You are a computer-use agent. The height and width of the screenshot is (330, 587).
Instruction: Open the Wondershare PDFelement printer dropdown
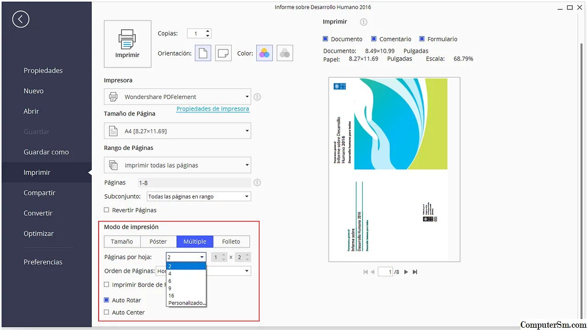coord(177,97)
